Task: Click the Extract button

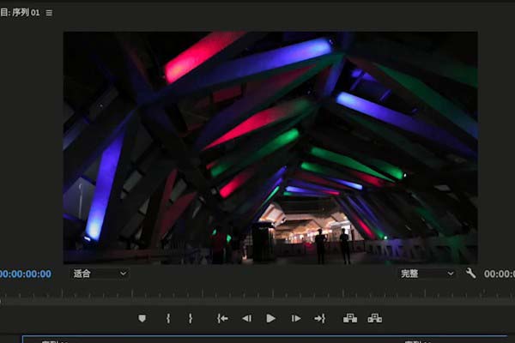Action: tap(374, 318)
